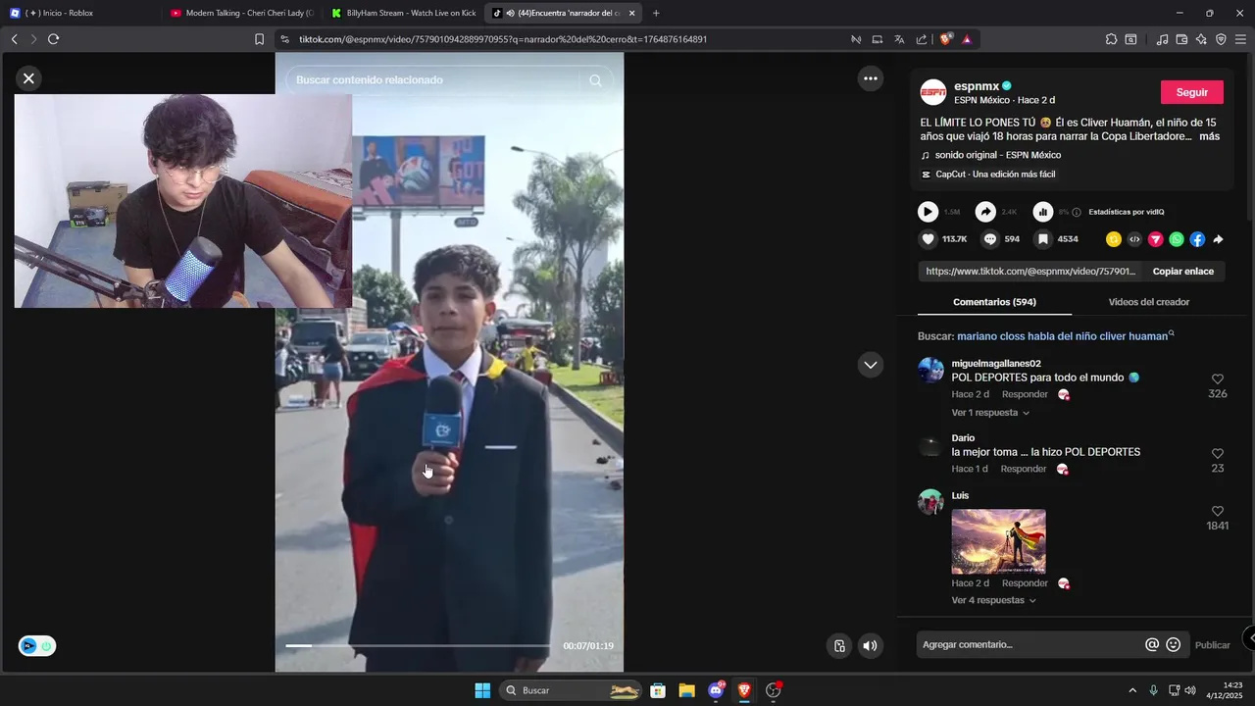
Task: Like the video with heart icon
Action: 928,239
